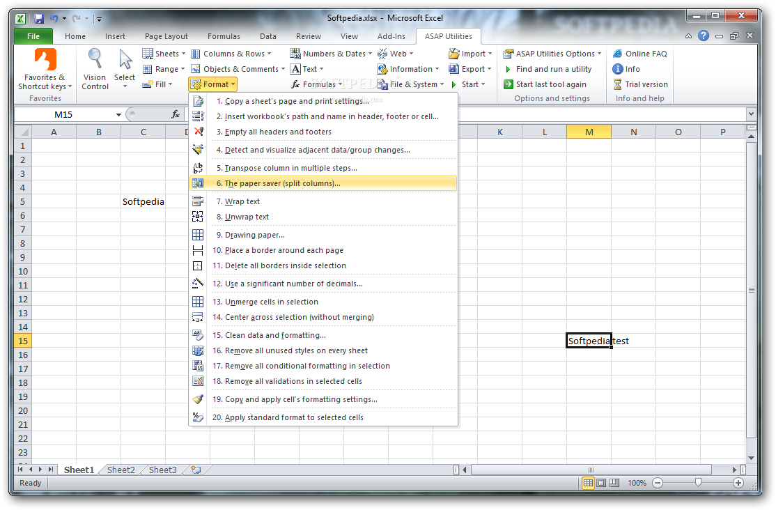
Task: Click the Wrap text icon in menu
Action: (x=198, y=201)
